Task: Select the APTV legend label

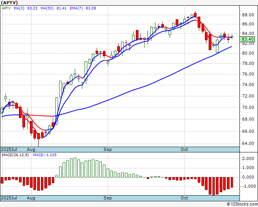Action: [6, 8]
